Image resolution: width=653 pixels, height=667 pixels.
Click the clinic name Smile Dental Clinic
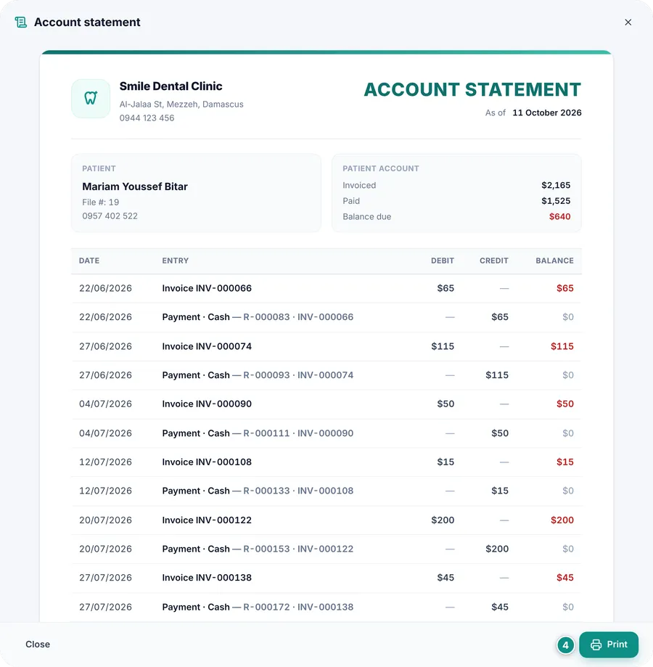171,86
